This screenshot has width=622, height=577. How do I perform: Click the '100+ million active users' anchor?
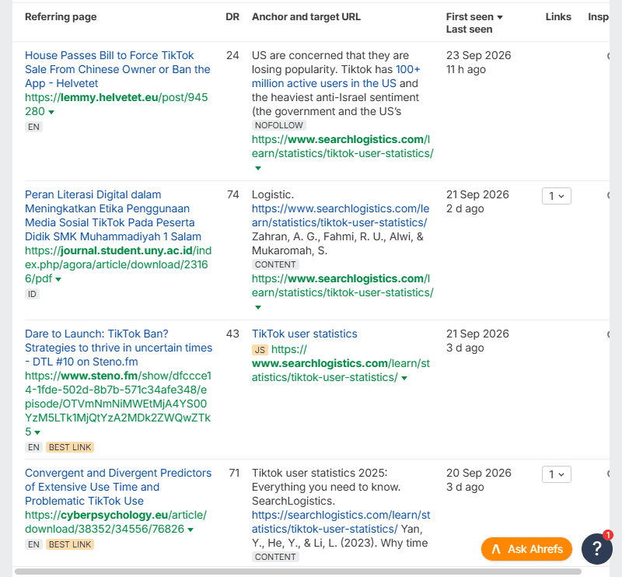[336, 76]
